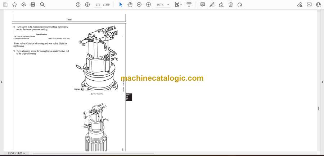The height and width of the screenshot is (156, 324).
Task: Delete with the trash icon
Action: (230, 5)
